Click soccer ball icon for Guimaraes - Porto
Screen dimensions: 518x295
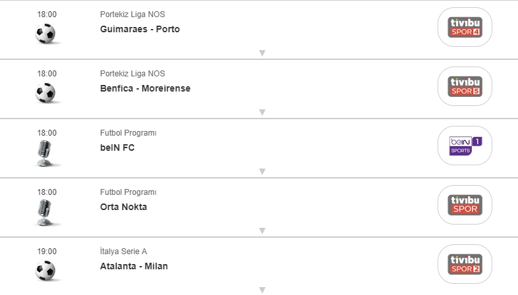click(45, 34)
